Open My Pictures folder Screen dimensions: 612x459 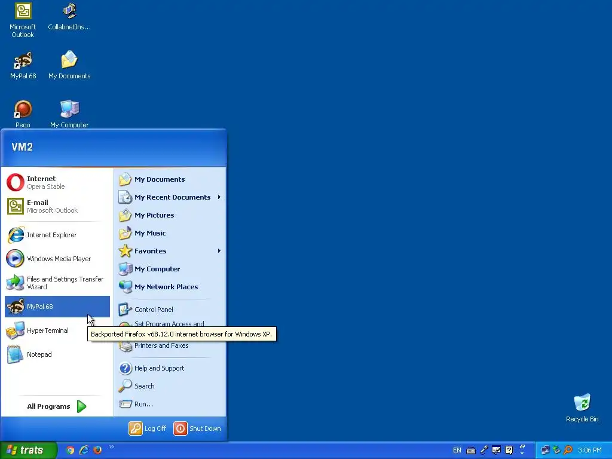[x=170, y=215]
